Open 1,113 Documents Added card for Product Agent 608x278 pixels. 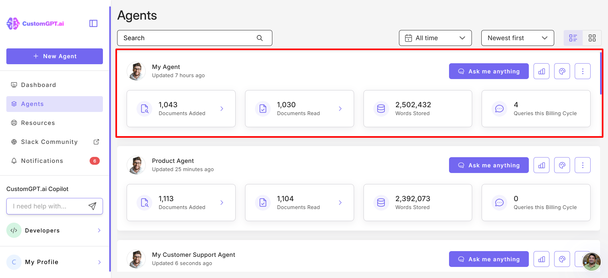[x=181, y=203]
